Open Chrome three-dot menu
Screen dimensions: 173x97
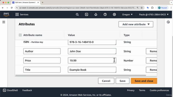171,8
